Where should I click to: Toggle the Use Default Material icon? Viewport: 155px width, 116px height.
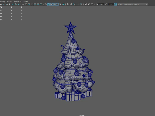51,4
